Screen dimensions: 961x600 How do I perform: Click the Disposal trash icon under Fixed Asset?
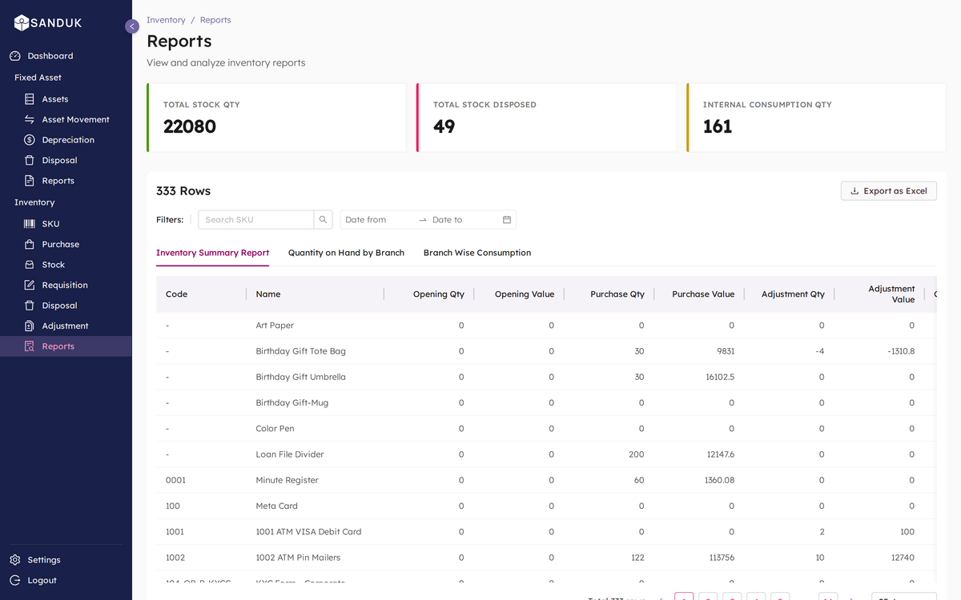[x=30, y=160]
